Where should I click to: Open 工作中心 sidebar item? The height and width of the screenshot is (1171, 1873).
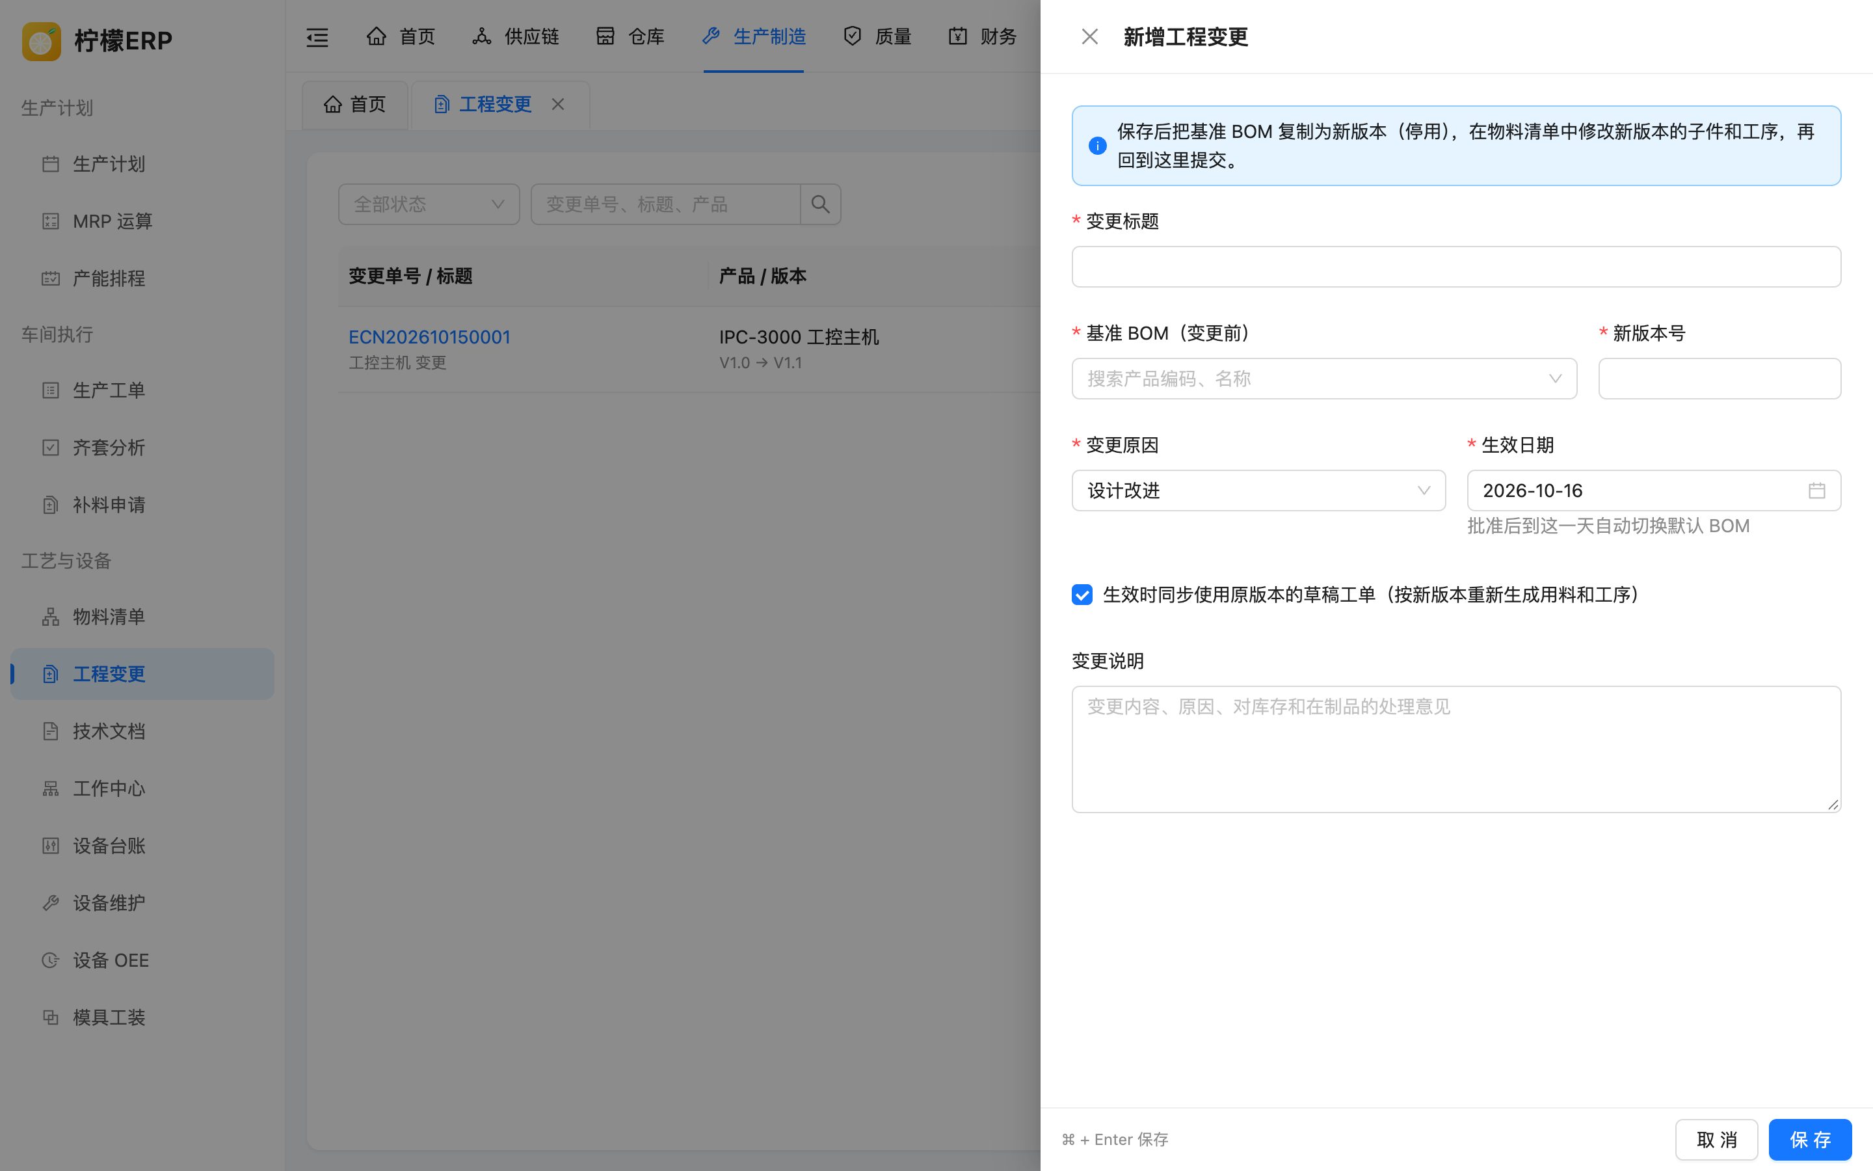click(x=142, y=788)
